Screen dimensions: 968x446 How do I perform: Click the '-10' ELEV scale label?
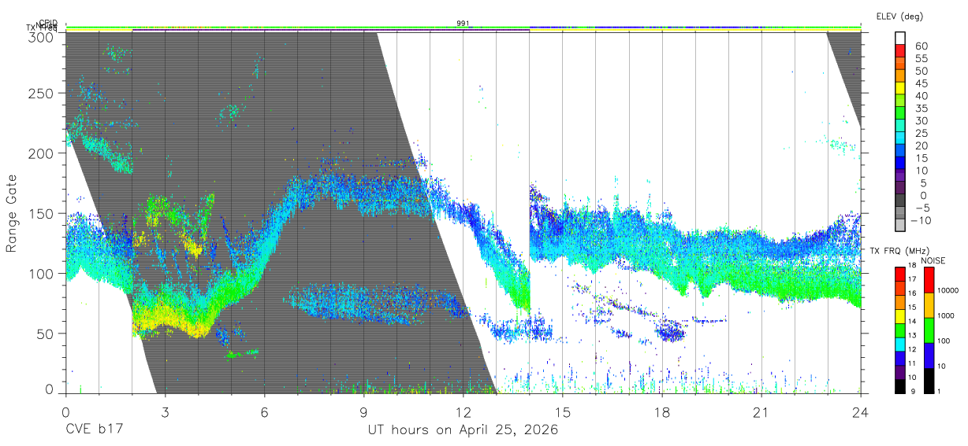point(920,220)
